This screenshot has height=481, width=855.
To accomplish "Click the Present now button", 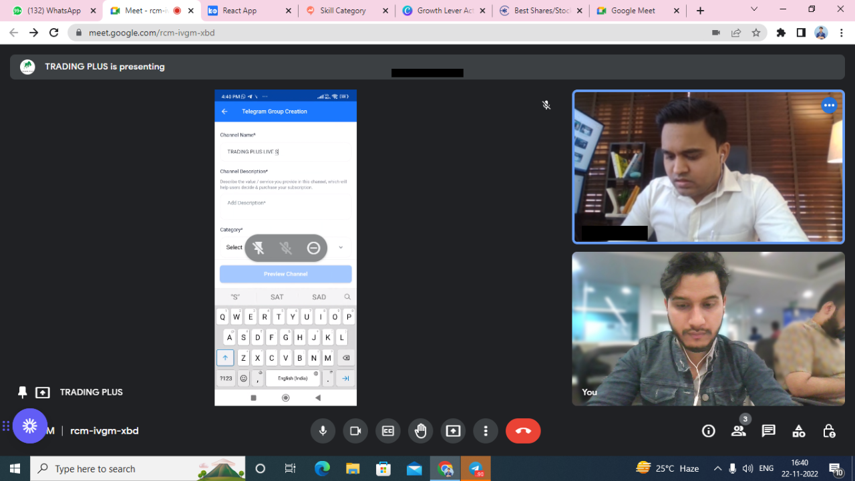I will pyautogui.click(x=454, y=431).
